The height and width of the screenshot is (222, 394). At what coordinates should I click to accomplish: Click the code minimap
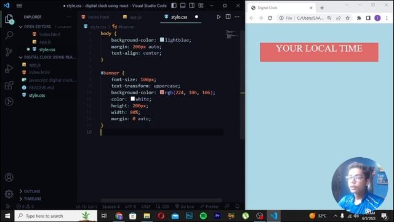[231, 35]
